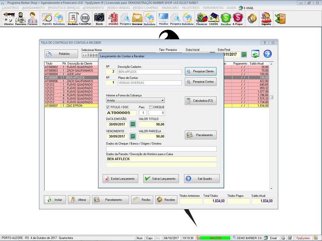Click the E-MAIL menu item
The height and width of the screenshot is (241, 322).
(x=246, y=8)
